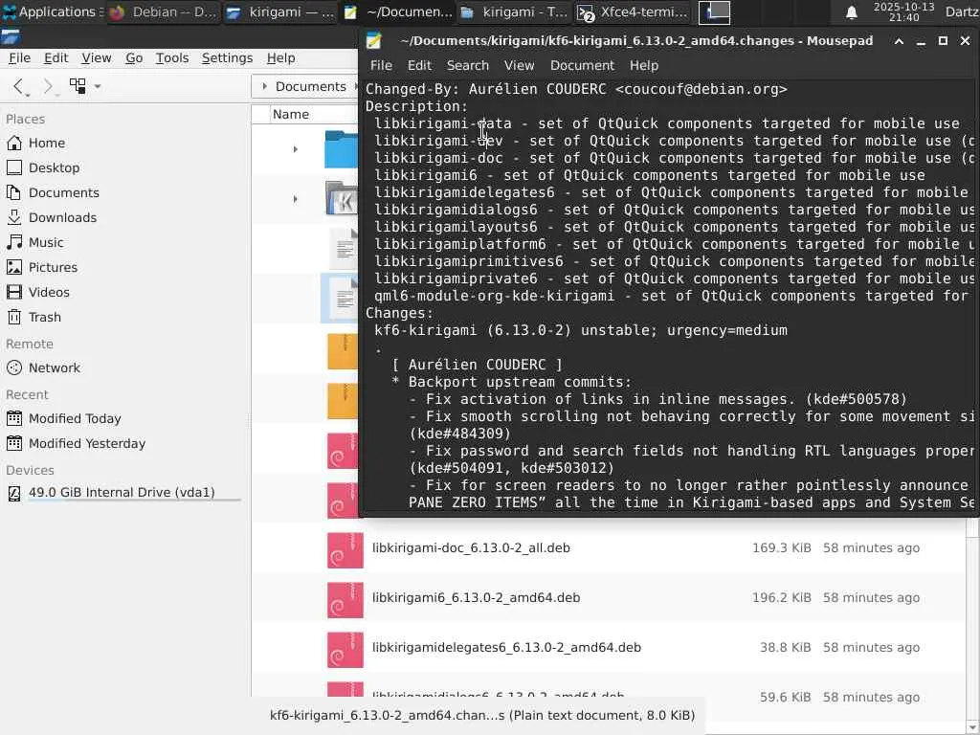The image size is (980, 735).
Task: Open the file manager File menu
Action: pos(19,58)
